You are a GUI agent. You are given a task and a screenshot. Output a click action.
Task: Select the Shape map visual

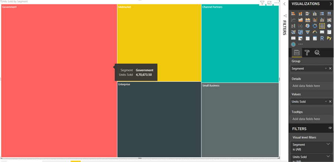coord(300,32)
